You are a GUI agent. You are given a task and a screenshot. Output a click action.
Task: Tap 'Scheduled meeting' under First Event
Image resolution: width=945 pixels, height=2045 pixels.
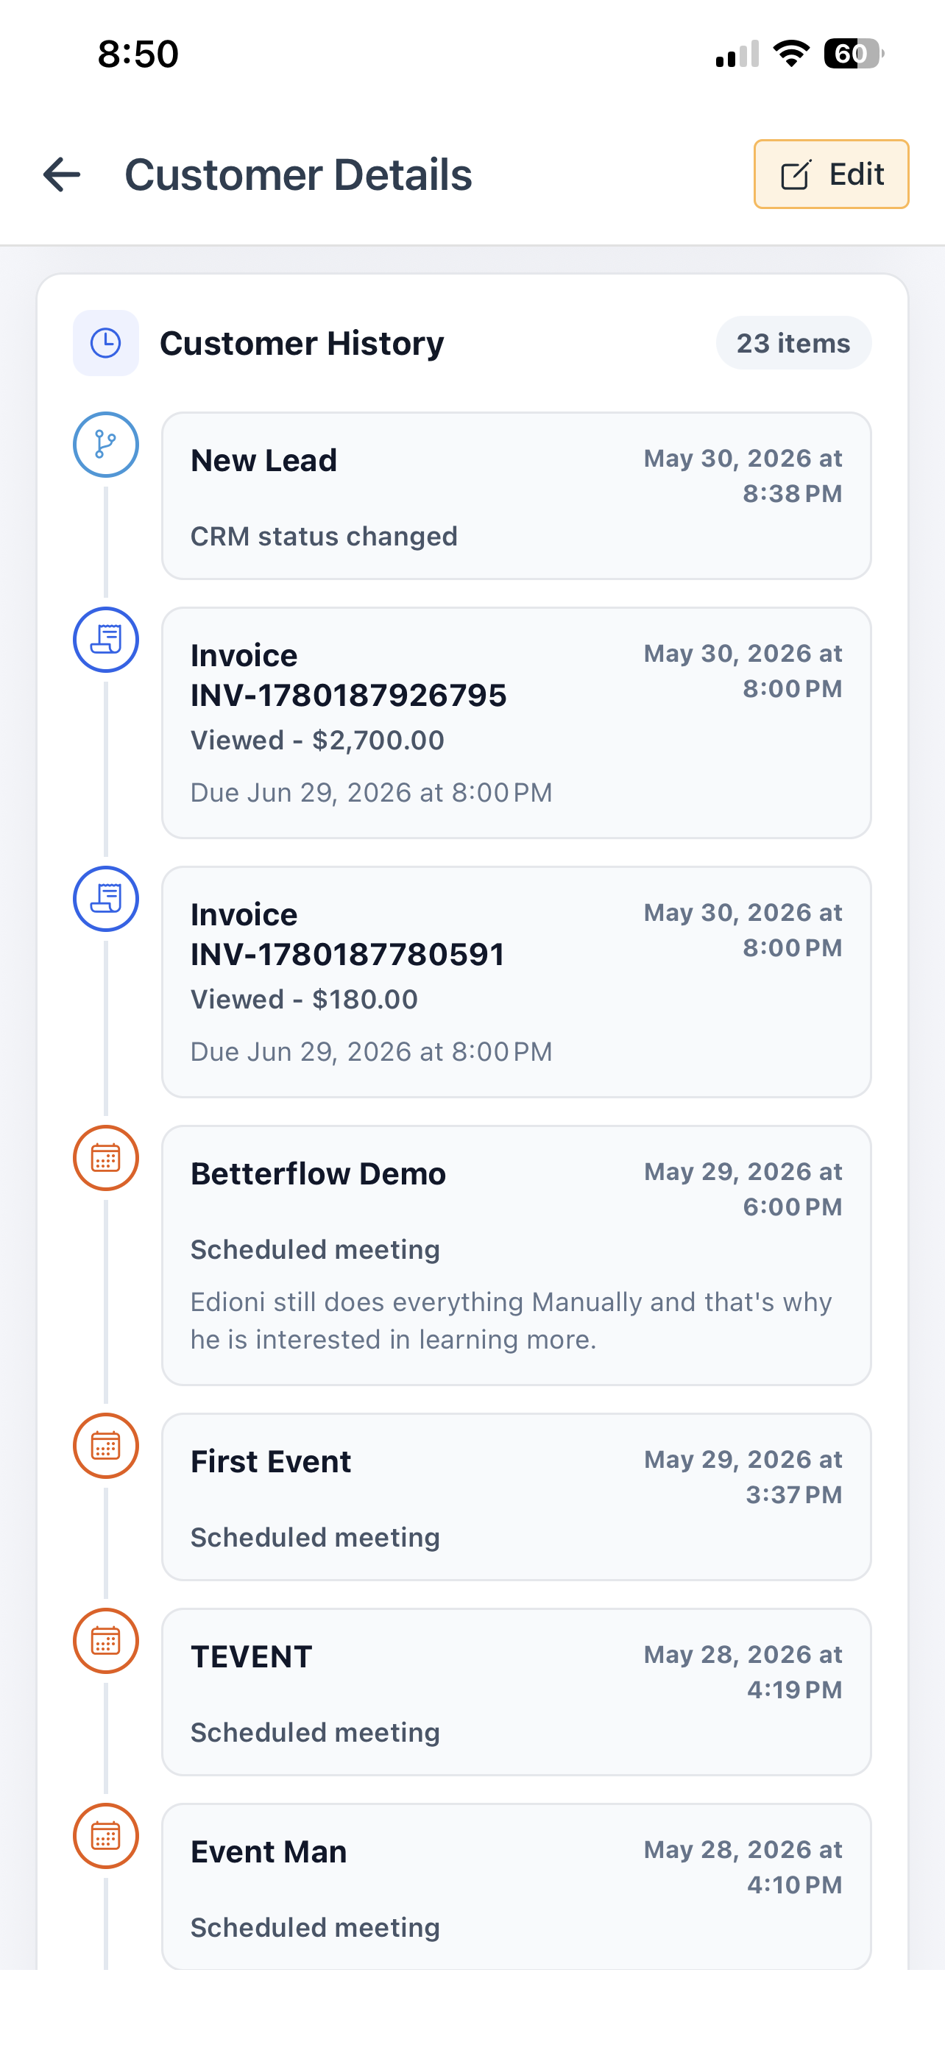click(315, 1538)
